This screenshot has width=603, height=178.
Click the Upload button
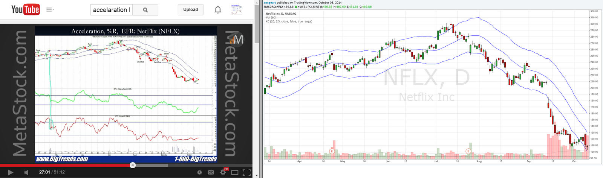[191, 10]
